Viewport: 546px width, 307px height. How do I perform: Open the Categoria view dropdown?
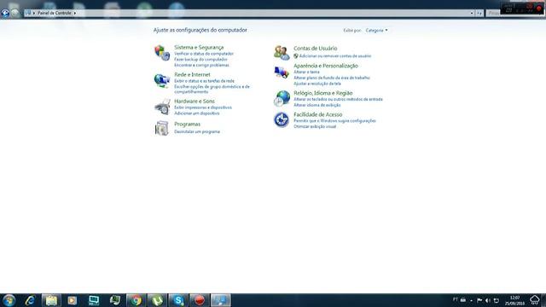point(376,31)
